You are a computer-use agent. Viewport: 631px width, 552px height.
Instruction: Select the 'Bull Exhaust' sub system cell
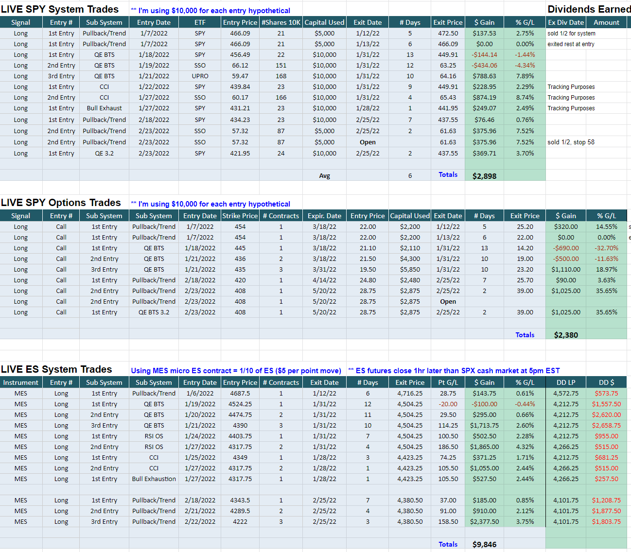pos(105,108)
